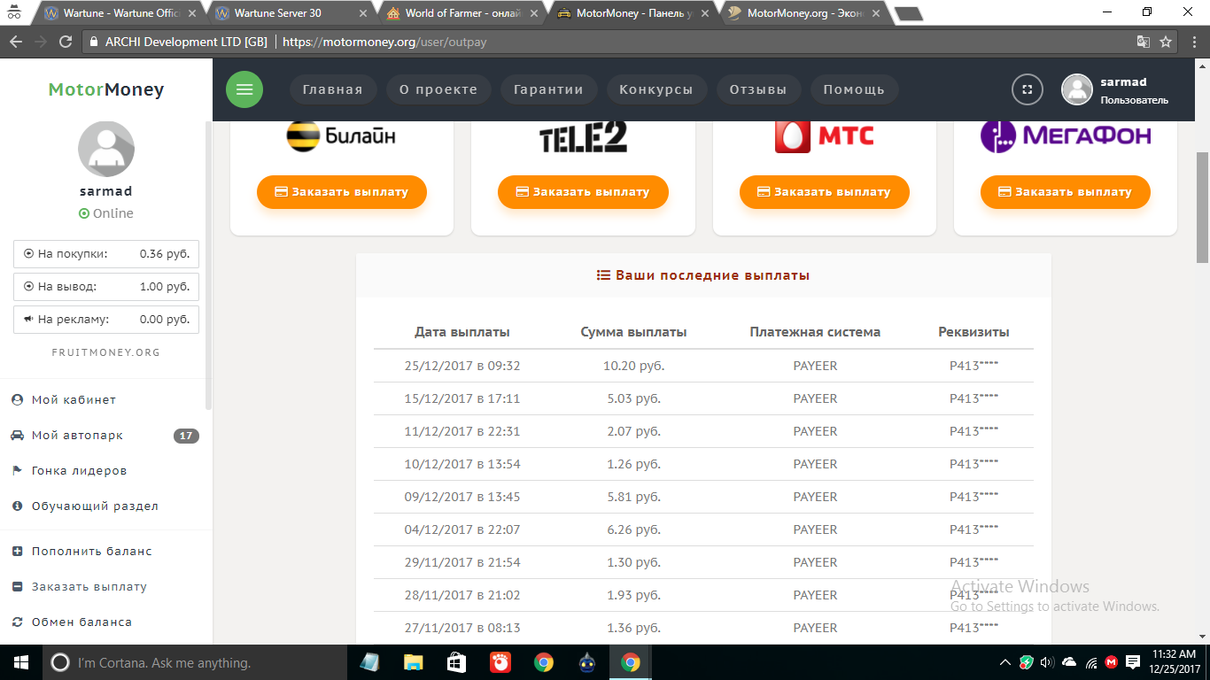Click the browser back arrow
This screenshot has height=680, width=1210.
coord(16,42)
